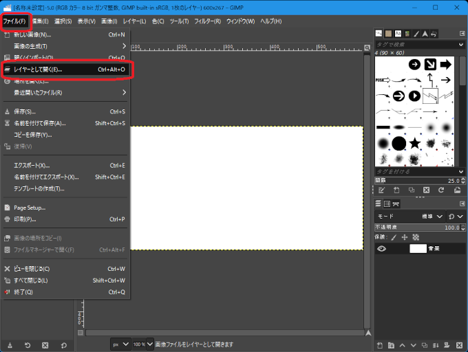Open the Fonts tab (Aa icon)
468x352 pixels.
(x=398, y=34)
